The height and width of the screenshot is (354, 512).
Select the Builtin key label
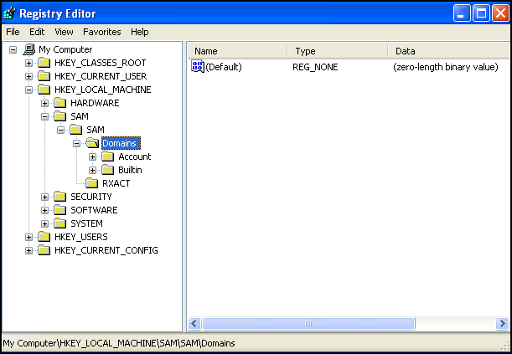pyautogui.click(x=130, y=170)
